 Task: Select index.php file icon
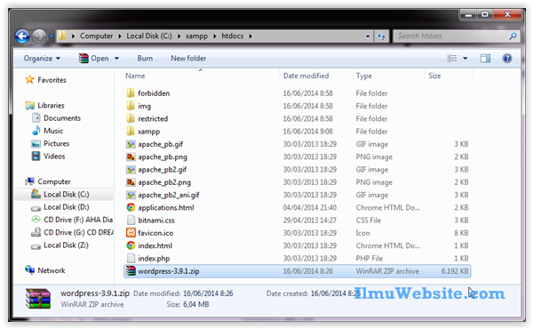point(131,258)
